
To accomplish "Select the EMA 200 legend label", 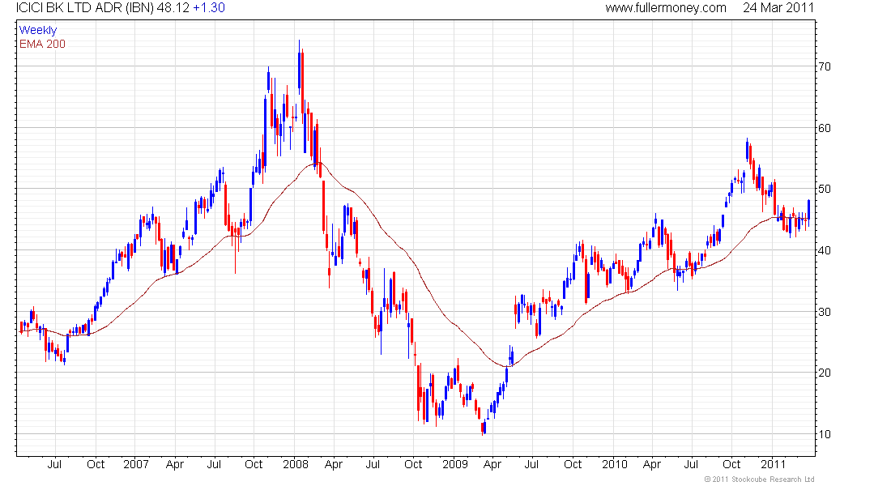I will [x=42, y=44].
